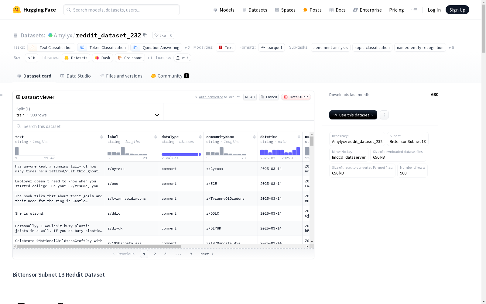Image resolution: width=486 pixels, height=304 pixels.
Task: Open the three-dot options button beside Use this dataset
Action: pos(384,115)
